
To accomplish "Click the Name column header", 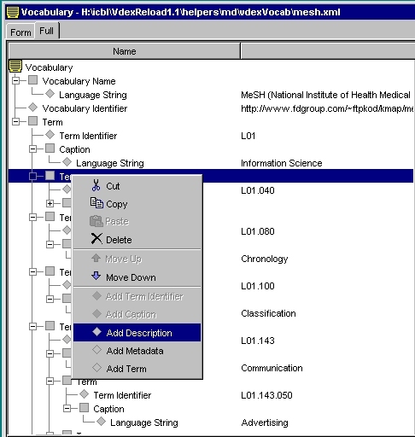I will click(x=125, y=51).
